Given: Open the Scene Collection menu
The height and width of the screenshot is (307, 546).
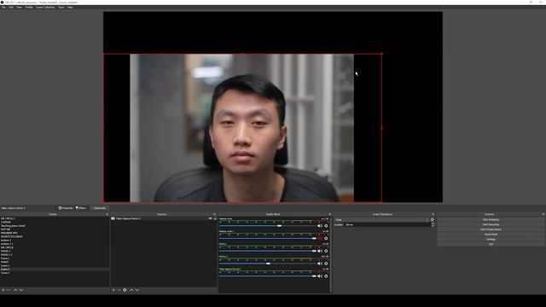Looking at the screenshot, I should point(45,8).
